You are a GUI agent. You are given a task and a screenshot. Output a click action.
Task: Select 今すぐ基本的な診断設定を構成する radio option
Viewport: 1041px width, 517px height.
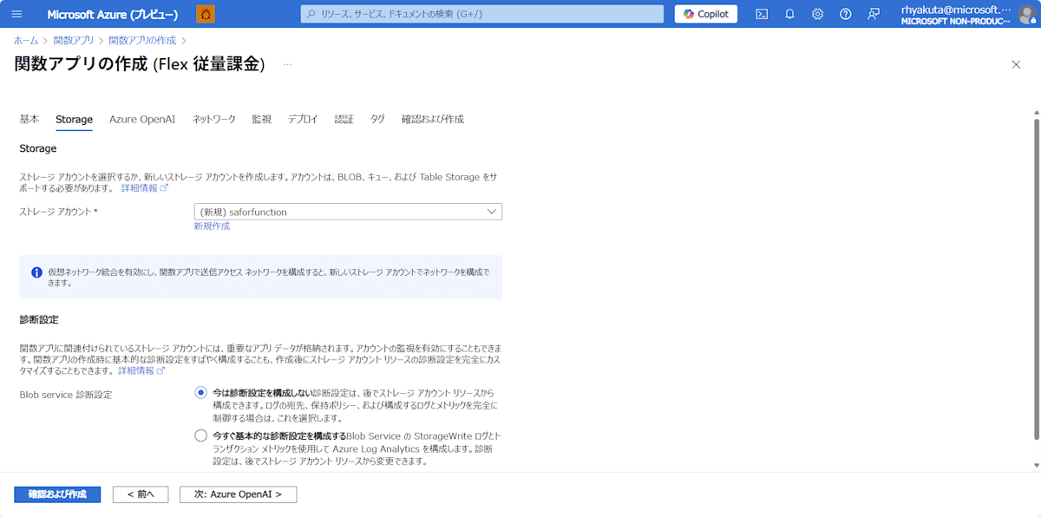tap(201, 435)
